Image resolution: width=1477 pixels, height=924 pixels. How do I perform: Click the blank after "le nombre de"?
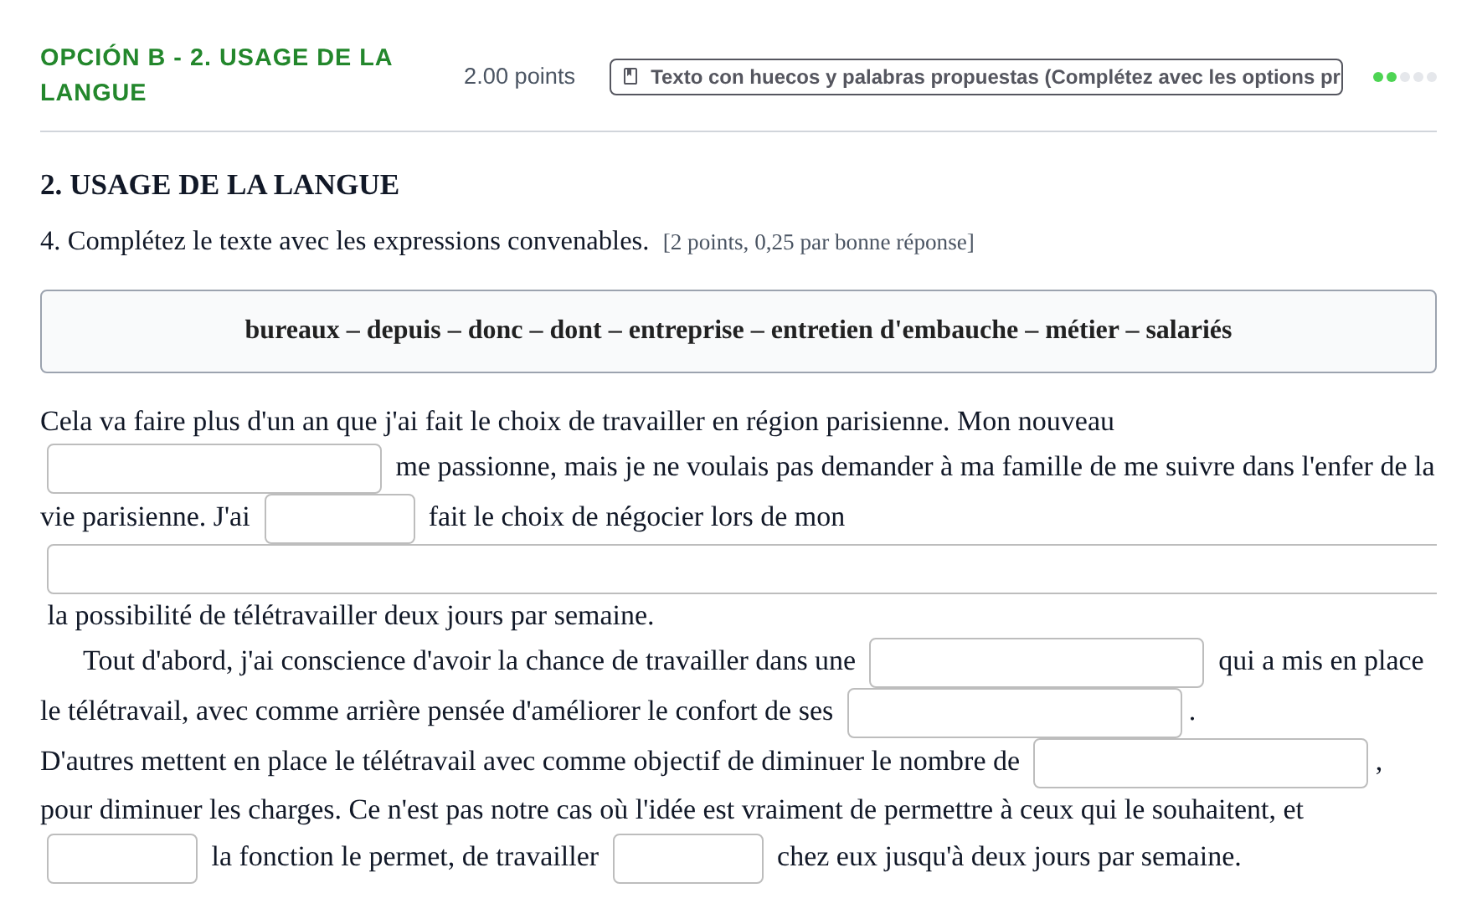click(1201, 763)
